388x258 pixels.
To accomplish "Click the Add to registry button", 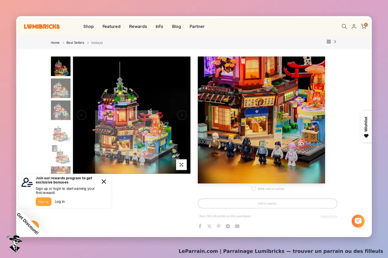I will coord(267,203).
